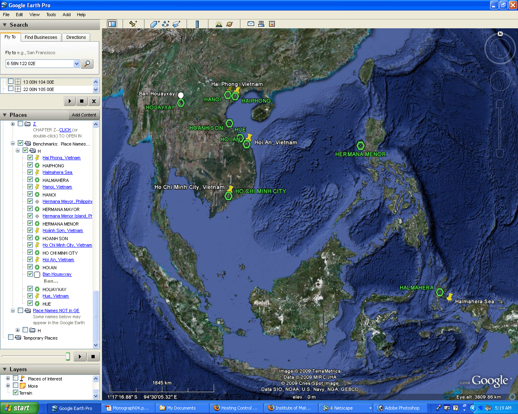Image resolution: width=518 pixels, height=414 pixels.
Task: Uncheck the HO CHI MINH CITY checkbox
Action: coord(30,252)
